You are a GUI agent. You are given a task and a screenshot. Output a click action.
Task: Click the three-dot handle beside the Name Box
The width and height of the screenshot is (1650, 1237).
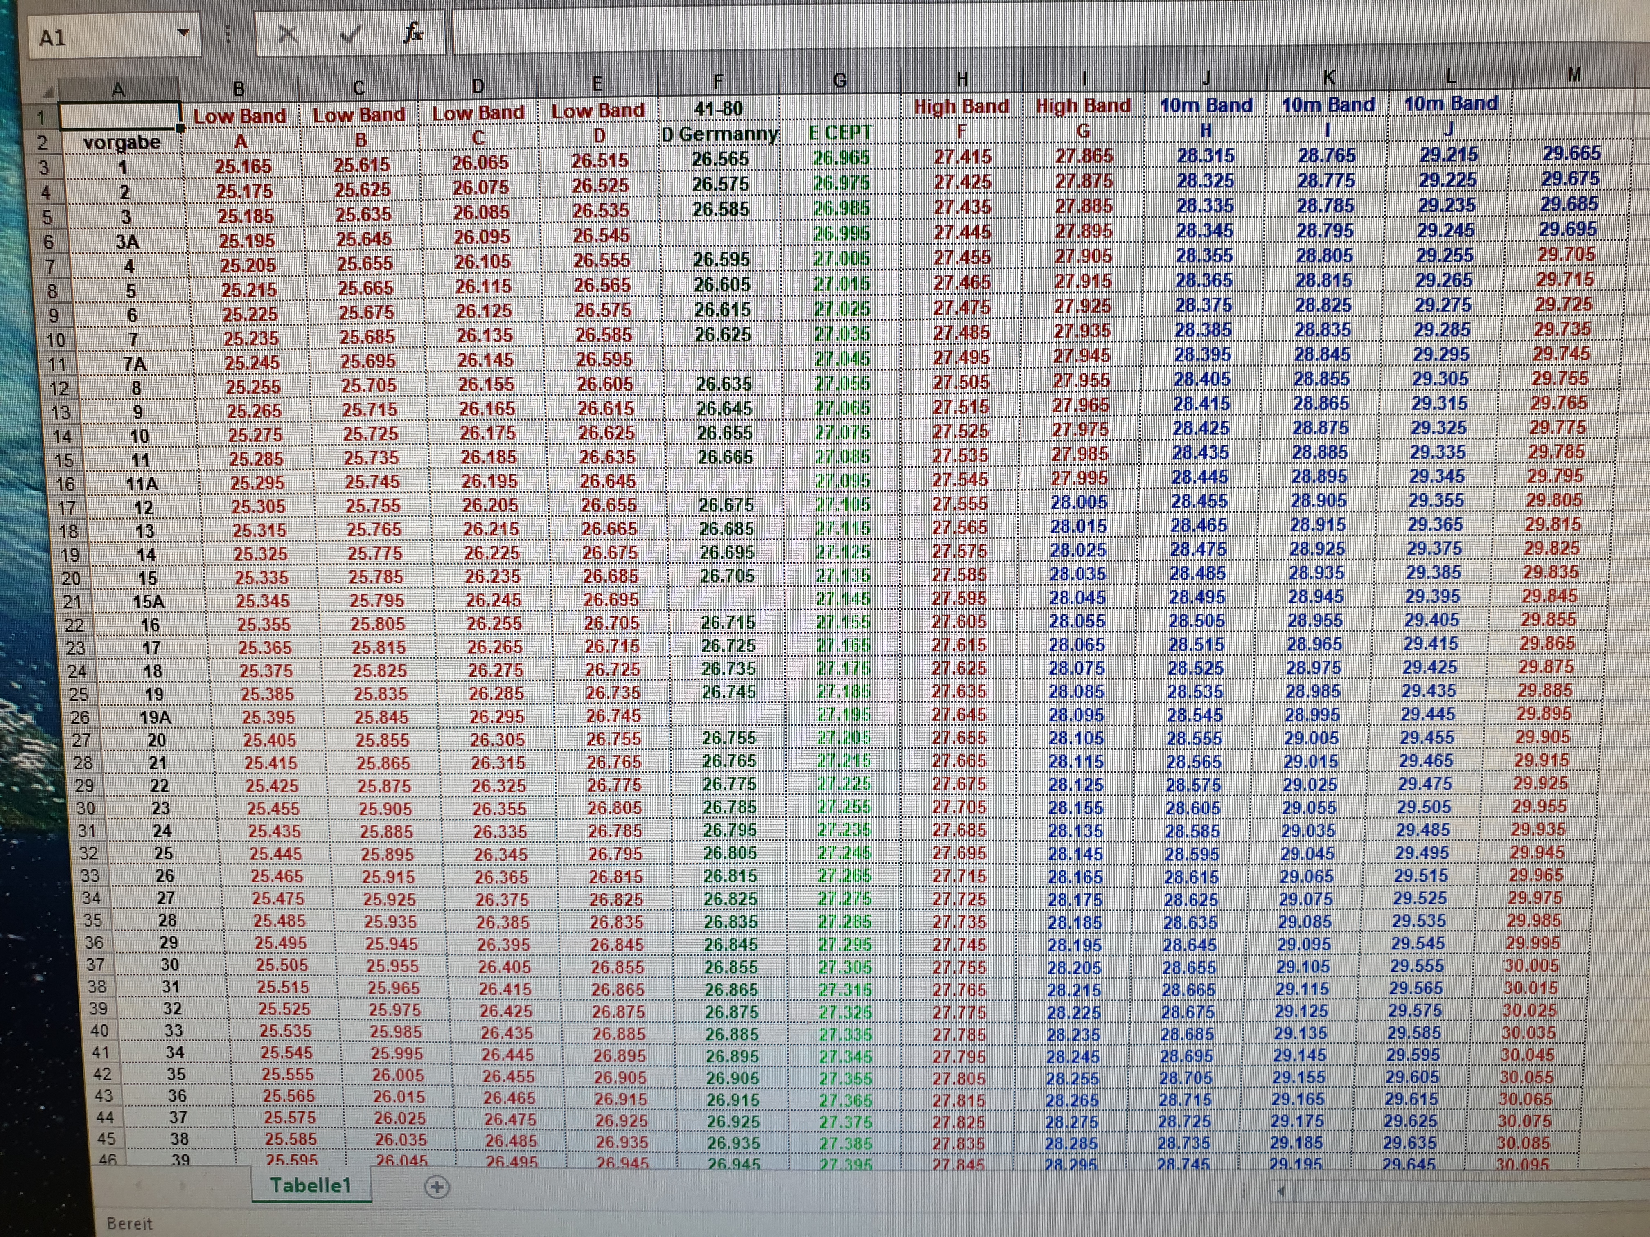(228, 34)
